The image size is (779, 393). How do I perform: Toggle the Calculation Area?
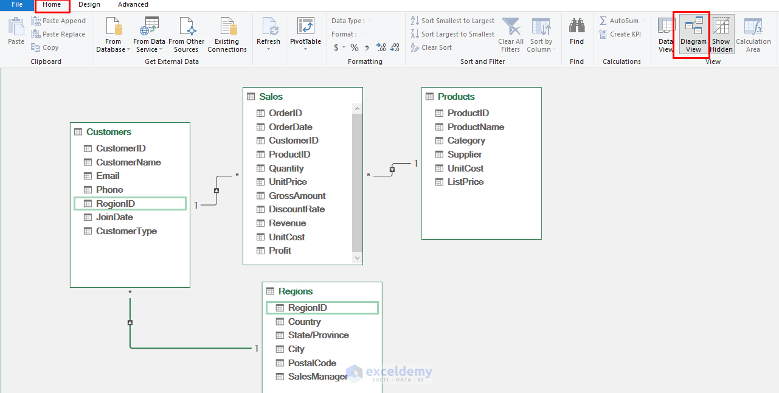[753, 35]
